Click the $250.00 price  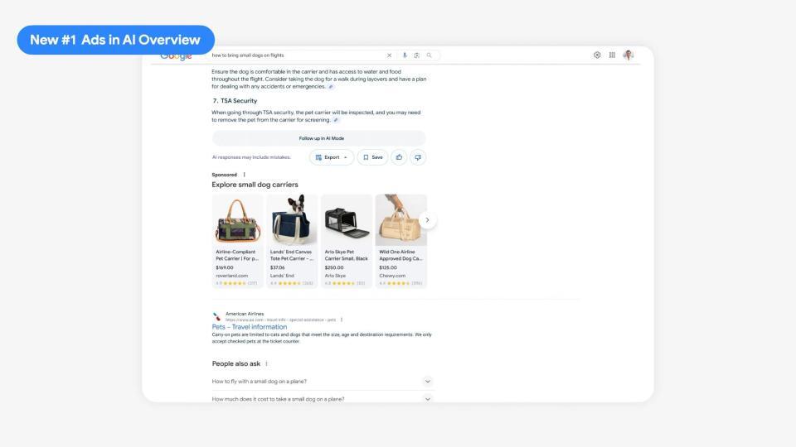[x=334, y=267]
